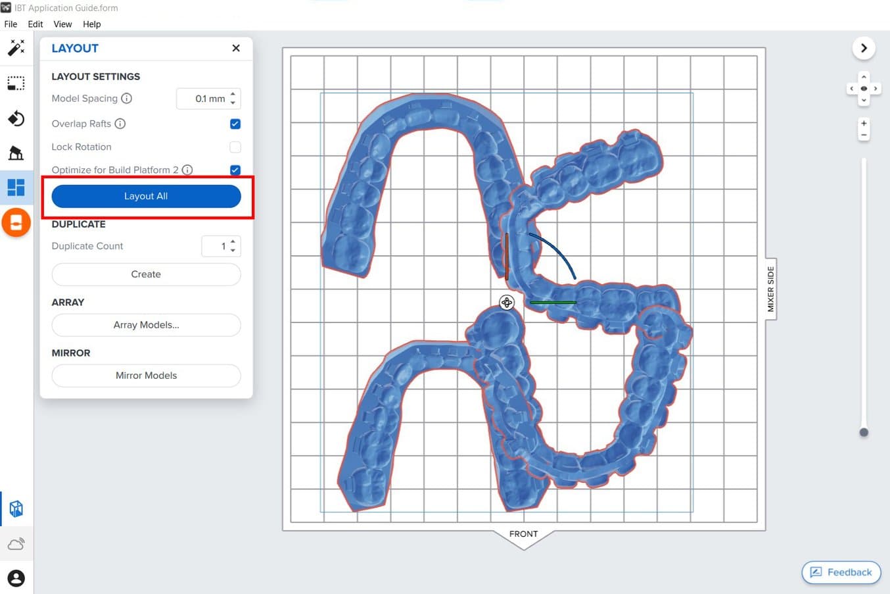Click the red vertical axis handle on the manipulator

507,256
